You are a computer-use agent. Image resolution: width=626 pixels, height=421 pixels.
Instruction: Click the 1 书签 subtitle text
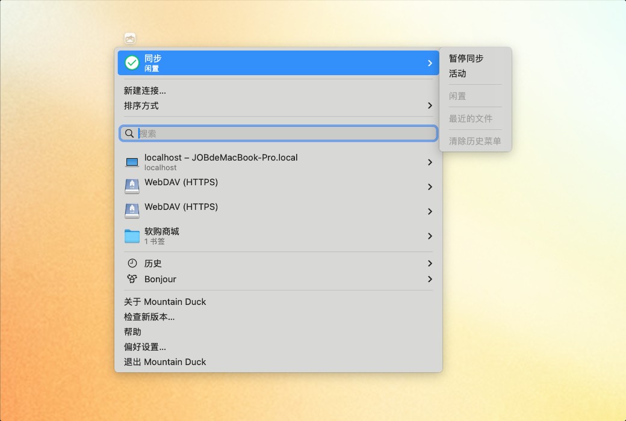click(155, 241)
